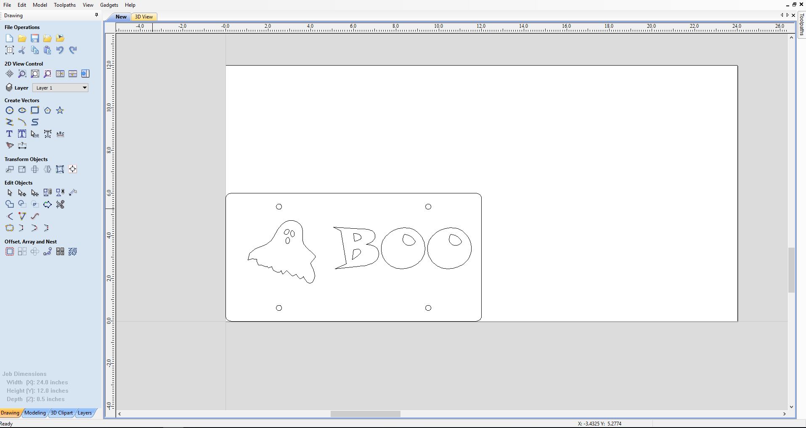Open Job Setup with the grid icon

tap(9, 50)
